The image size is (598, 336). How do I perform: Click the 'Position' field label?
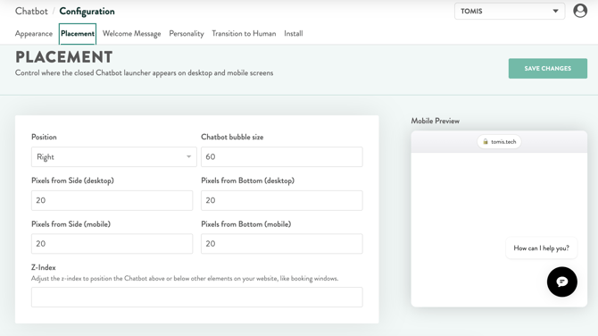pyautogui.click(x=44, y=137)
